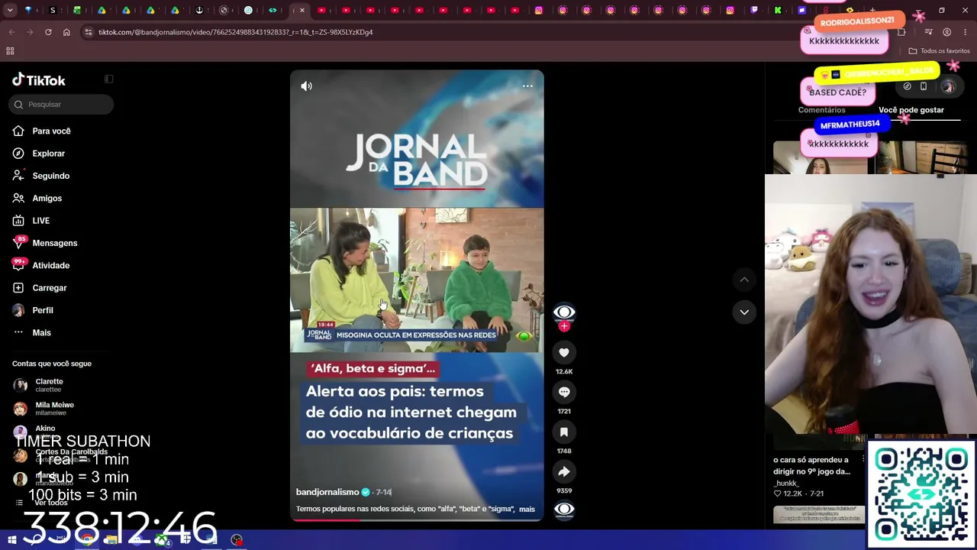
Task: Follow bandjornalismo with the red plus
Action: point(564,326)
